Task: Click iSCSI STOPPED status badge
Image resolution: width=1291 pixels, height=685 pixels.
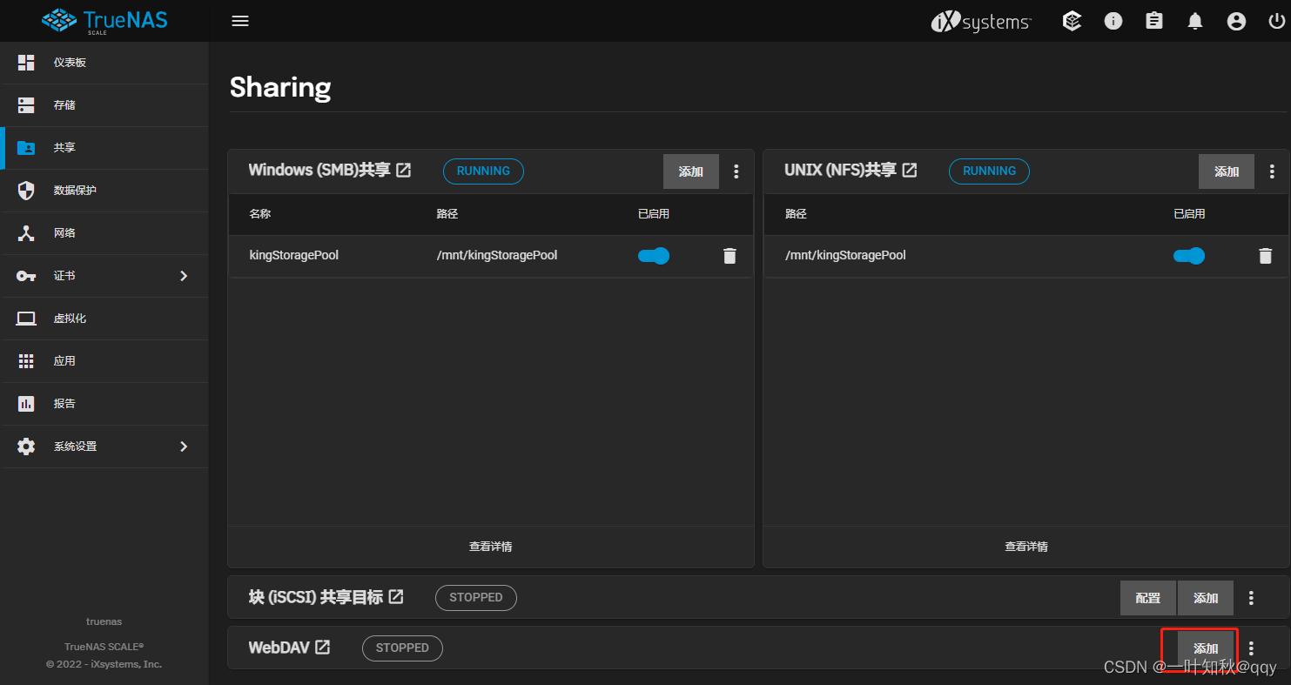Action: pyautogui.click(x=476, y=598)
